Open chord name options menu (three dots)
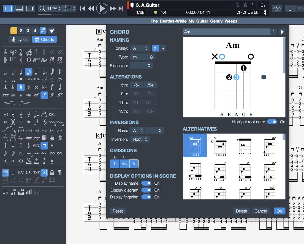 click(273, 32)
